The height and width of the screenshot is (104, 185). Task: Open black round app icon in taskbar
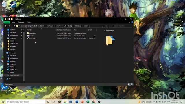99,102
